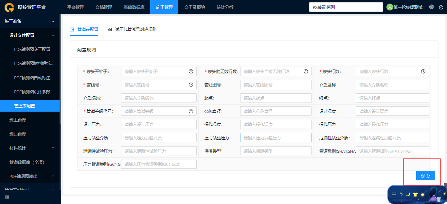
Task: Click help icon for 表头开始于 field
Action: tap(191, 71)
